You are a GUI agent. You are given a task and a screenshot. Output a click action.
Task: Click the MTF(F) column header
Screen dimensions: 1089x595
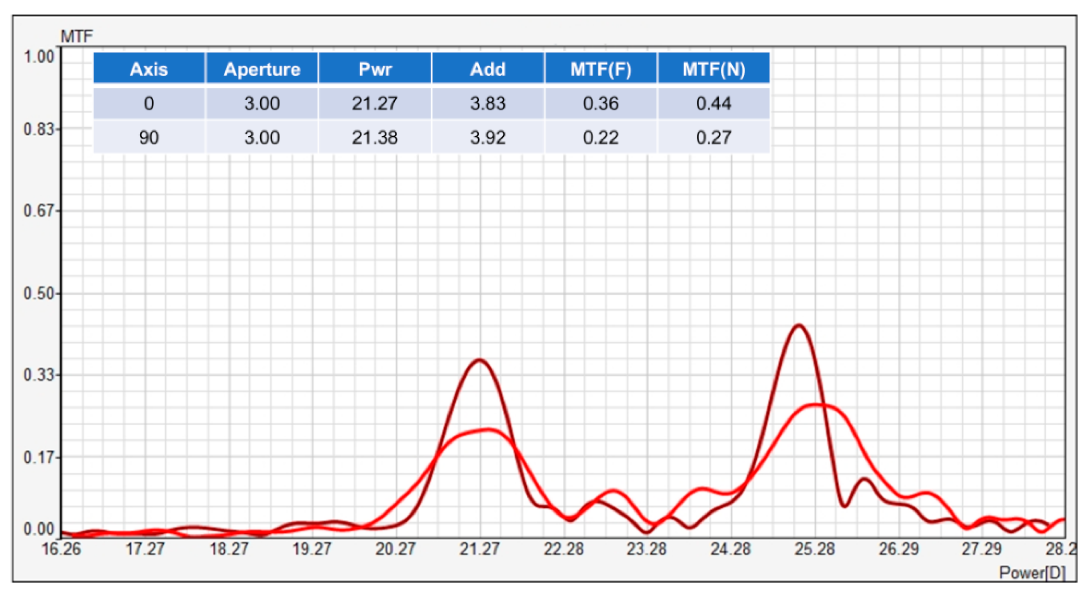coord(601,69)
